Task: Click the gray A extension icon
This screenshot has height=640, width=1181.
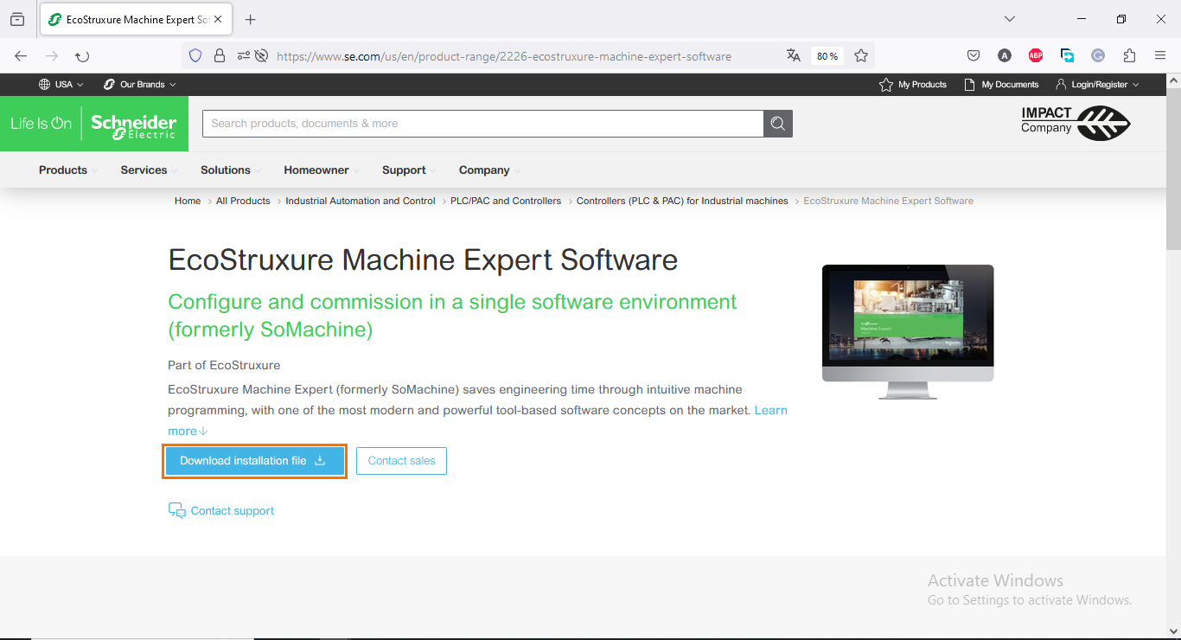Action: point(1005,56)
